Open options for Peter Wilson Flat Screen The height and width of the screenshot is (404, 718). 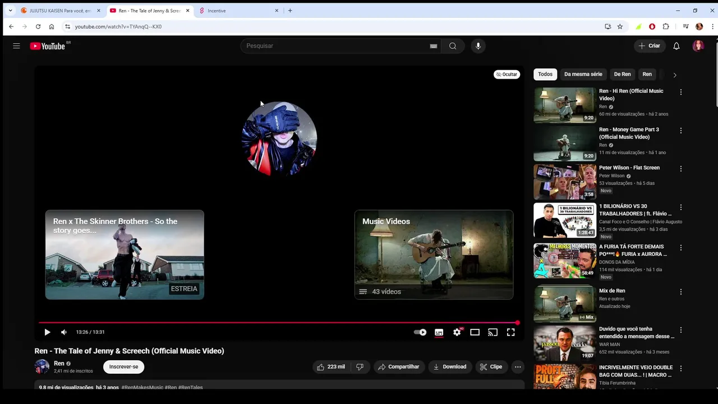coord(681,169)
